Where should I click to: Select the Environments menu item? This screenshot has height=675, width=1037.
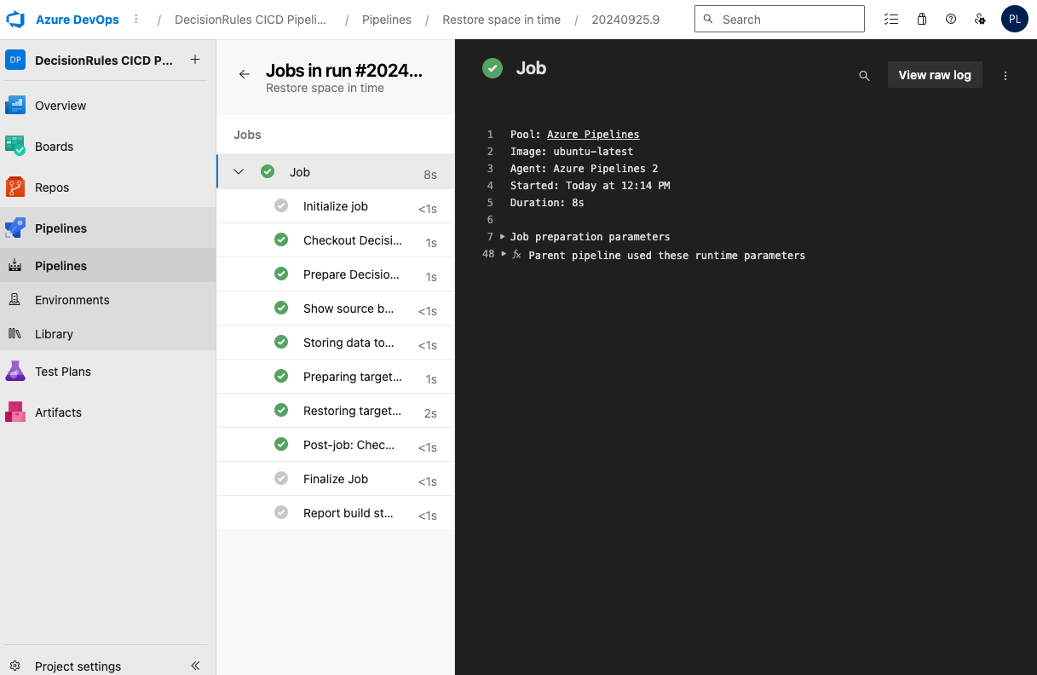72,300
